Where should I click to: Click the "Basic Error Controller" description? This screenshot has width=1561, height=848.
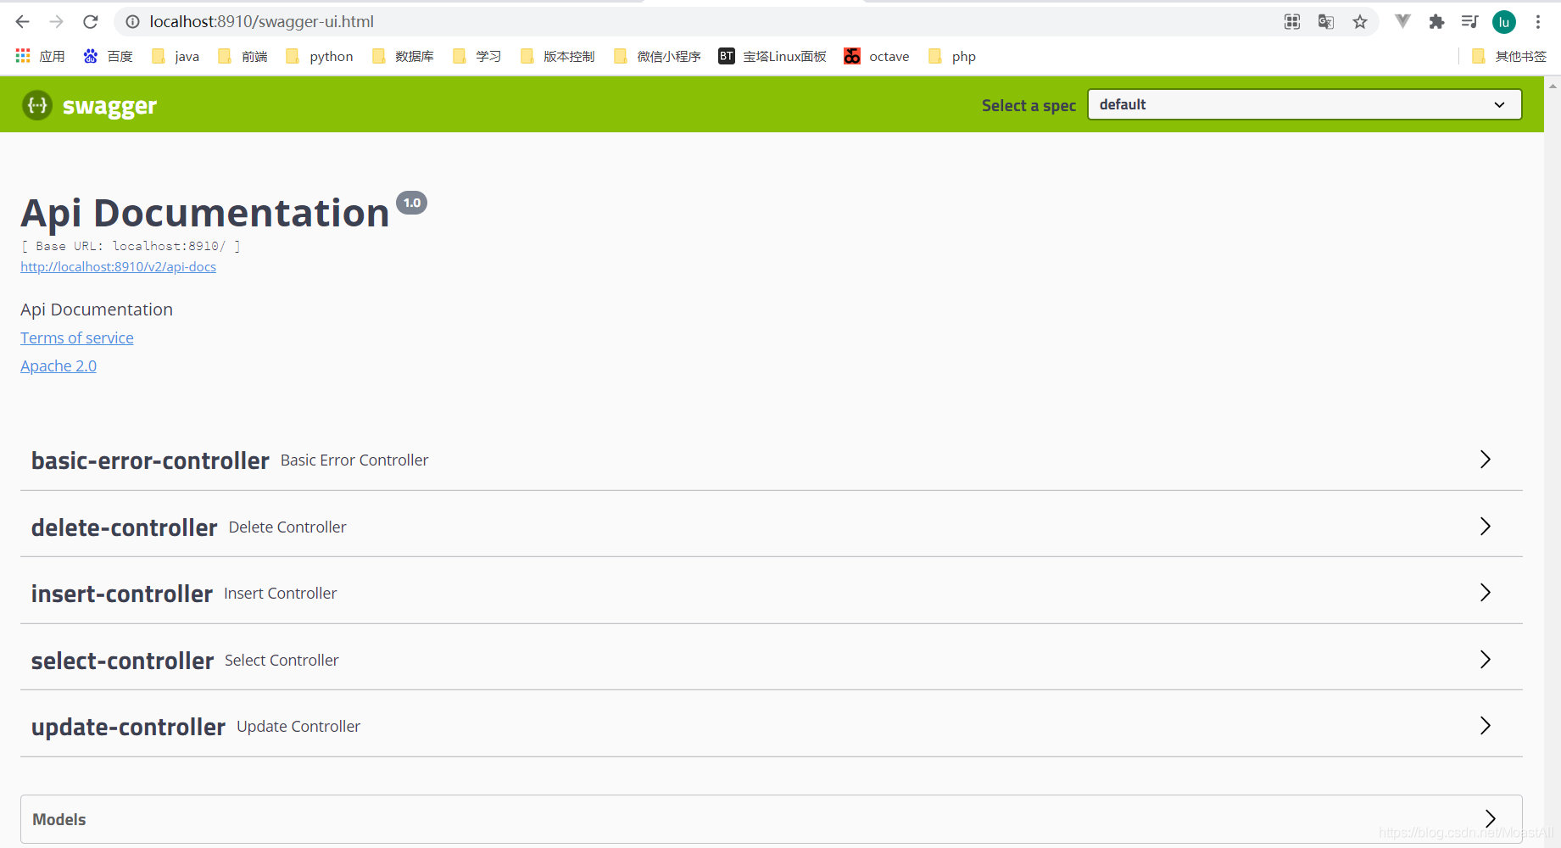coord(354,460)
